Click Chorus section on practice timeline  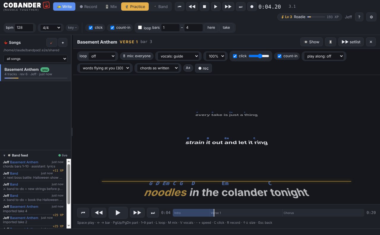(x=323, y=213)
